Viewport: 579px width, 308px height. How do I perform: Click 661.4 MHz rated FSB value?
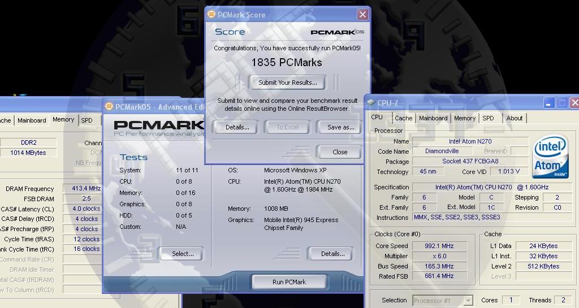coord(439,276)
